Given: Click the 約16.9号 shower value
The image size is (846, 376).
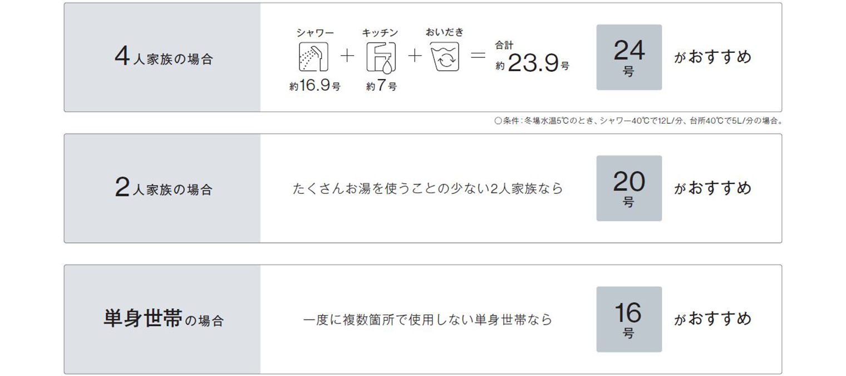Looking at the screenshot, I should tap(314, 86).
